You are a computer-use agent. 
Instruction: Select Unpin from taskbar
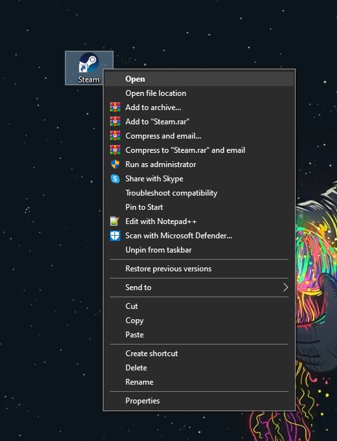[199, 250]
